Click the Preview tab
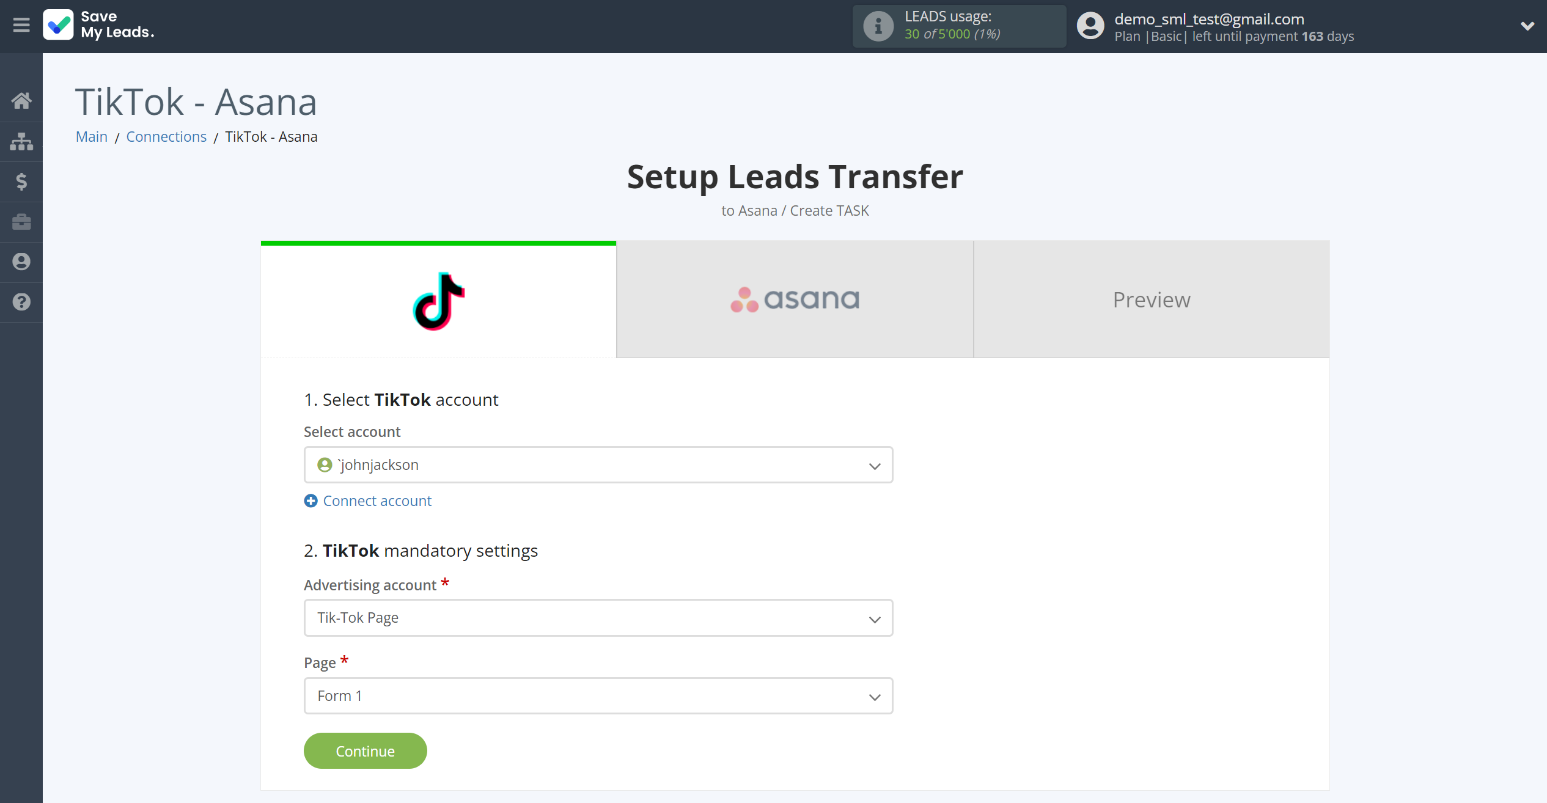Screen dimensions: 1547x803 click(x=1151, y=299)
